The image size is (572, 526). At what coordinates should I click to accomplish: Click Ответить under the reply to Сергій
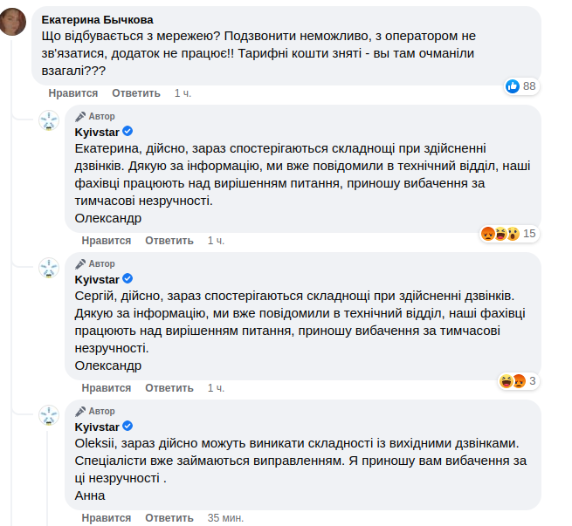click(x=169, y=388)
